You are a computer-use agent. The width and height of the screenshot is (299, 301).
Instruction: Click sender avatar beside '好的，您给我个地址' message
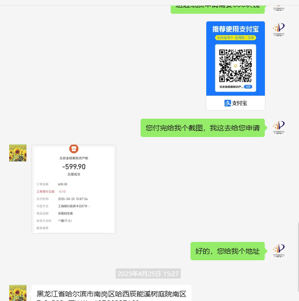click(x=279, y=251)
